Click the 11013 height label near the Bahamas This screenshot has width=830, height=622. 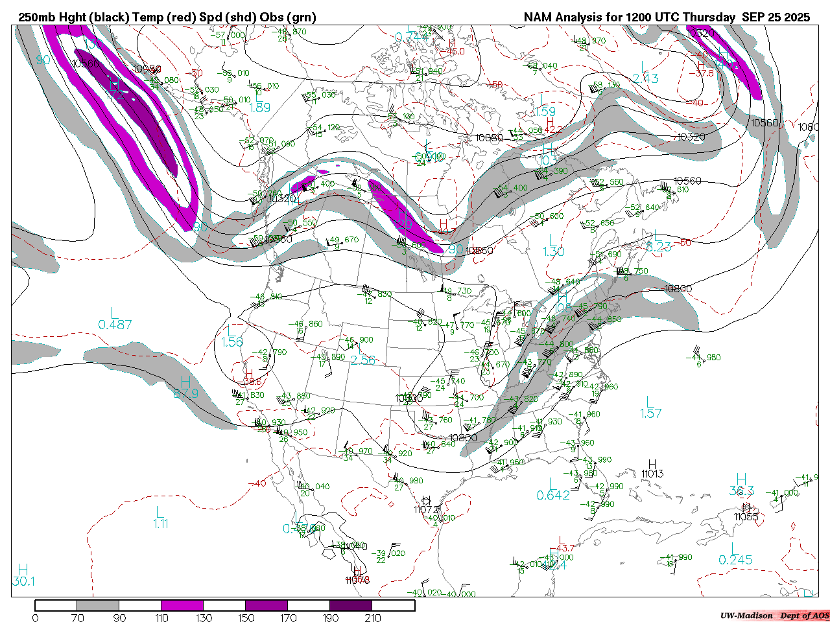[652, 474]
